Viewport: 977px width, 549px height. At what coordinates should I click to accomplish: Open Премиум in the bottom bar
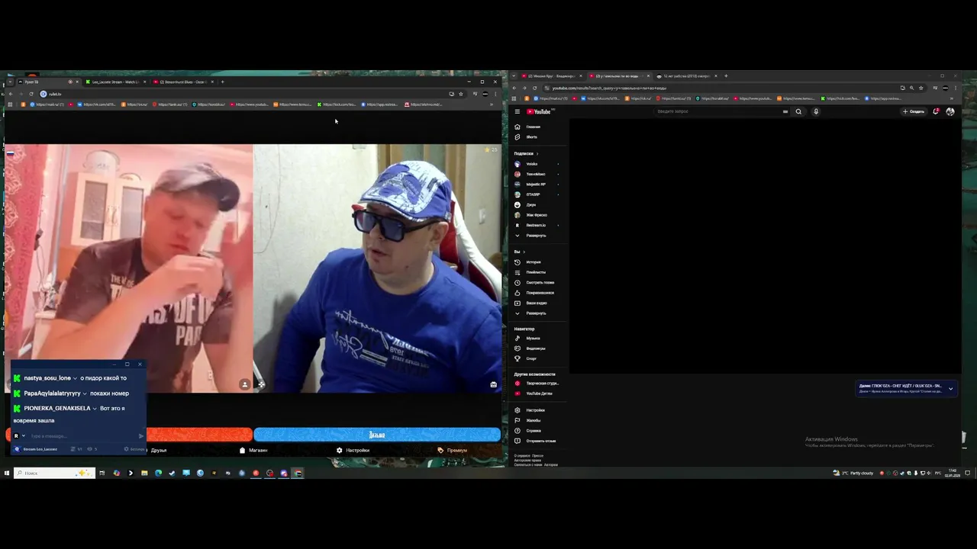click(453, 451)
